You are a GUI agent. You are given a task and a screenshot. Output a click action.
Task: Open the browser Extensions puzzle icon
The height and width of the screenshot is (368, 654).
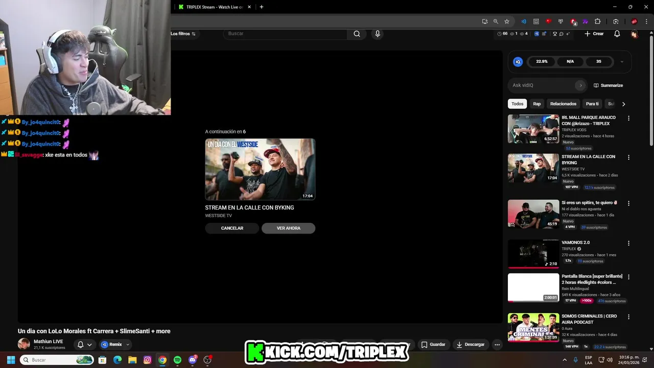pyautogui.click(x=598, y=21)
